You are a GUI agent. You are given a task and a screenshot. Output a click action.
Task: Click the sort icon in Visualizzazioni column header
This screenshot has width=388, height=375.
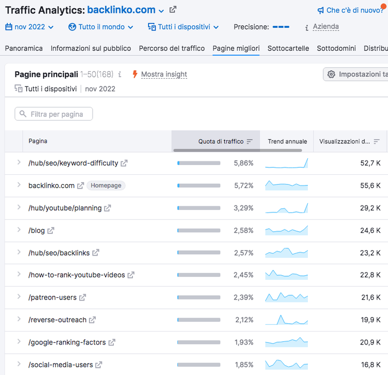click(377, 142)
